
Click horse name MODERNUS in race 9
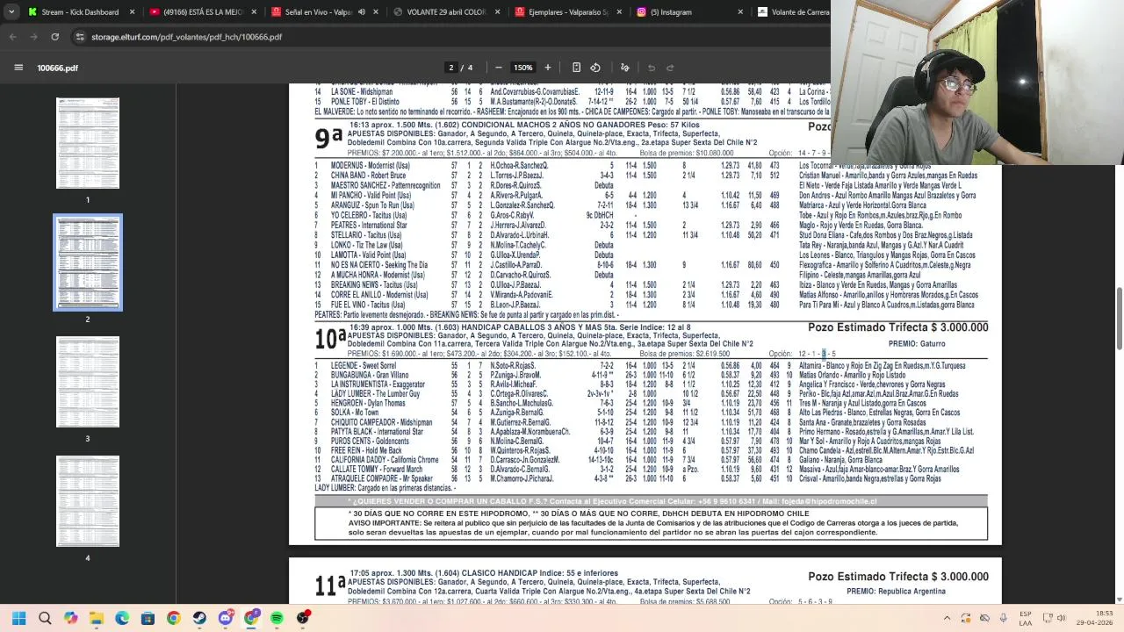pyautogui.click(x=347, y=165)
